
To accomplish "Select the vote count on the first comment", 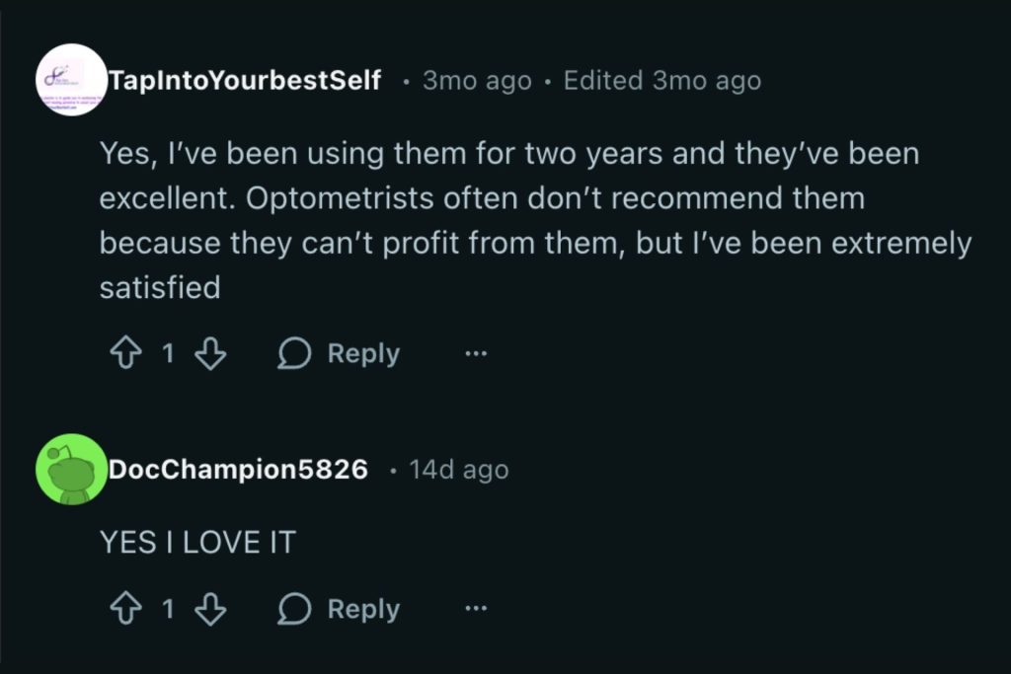I will (x=168, y=352).
